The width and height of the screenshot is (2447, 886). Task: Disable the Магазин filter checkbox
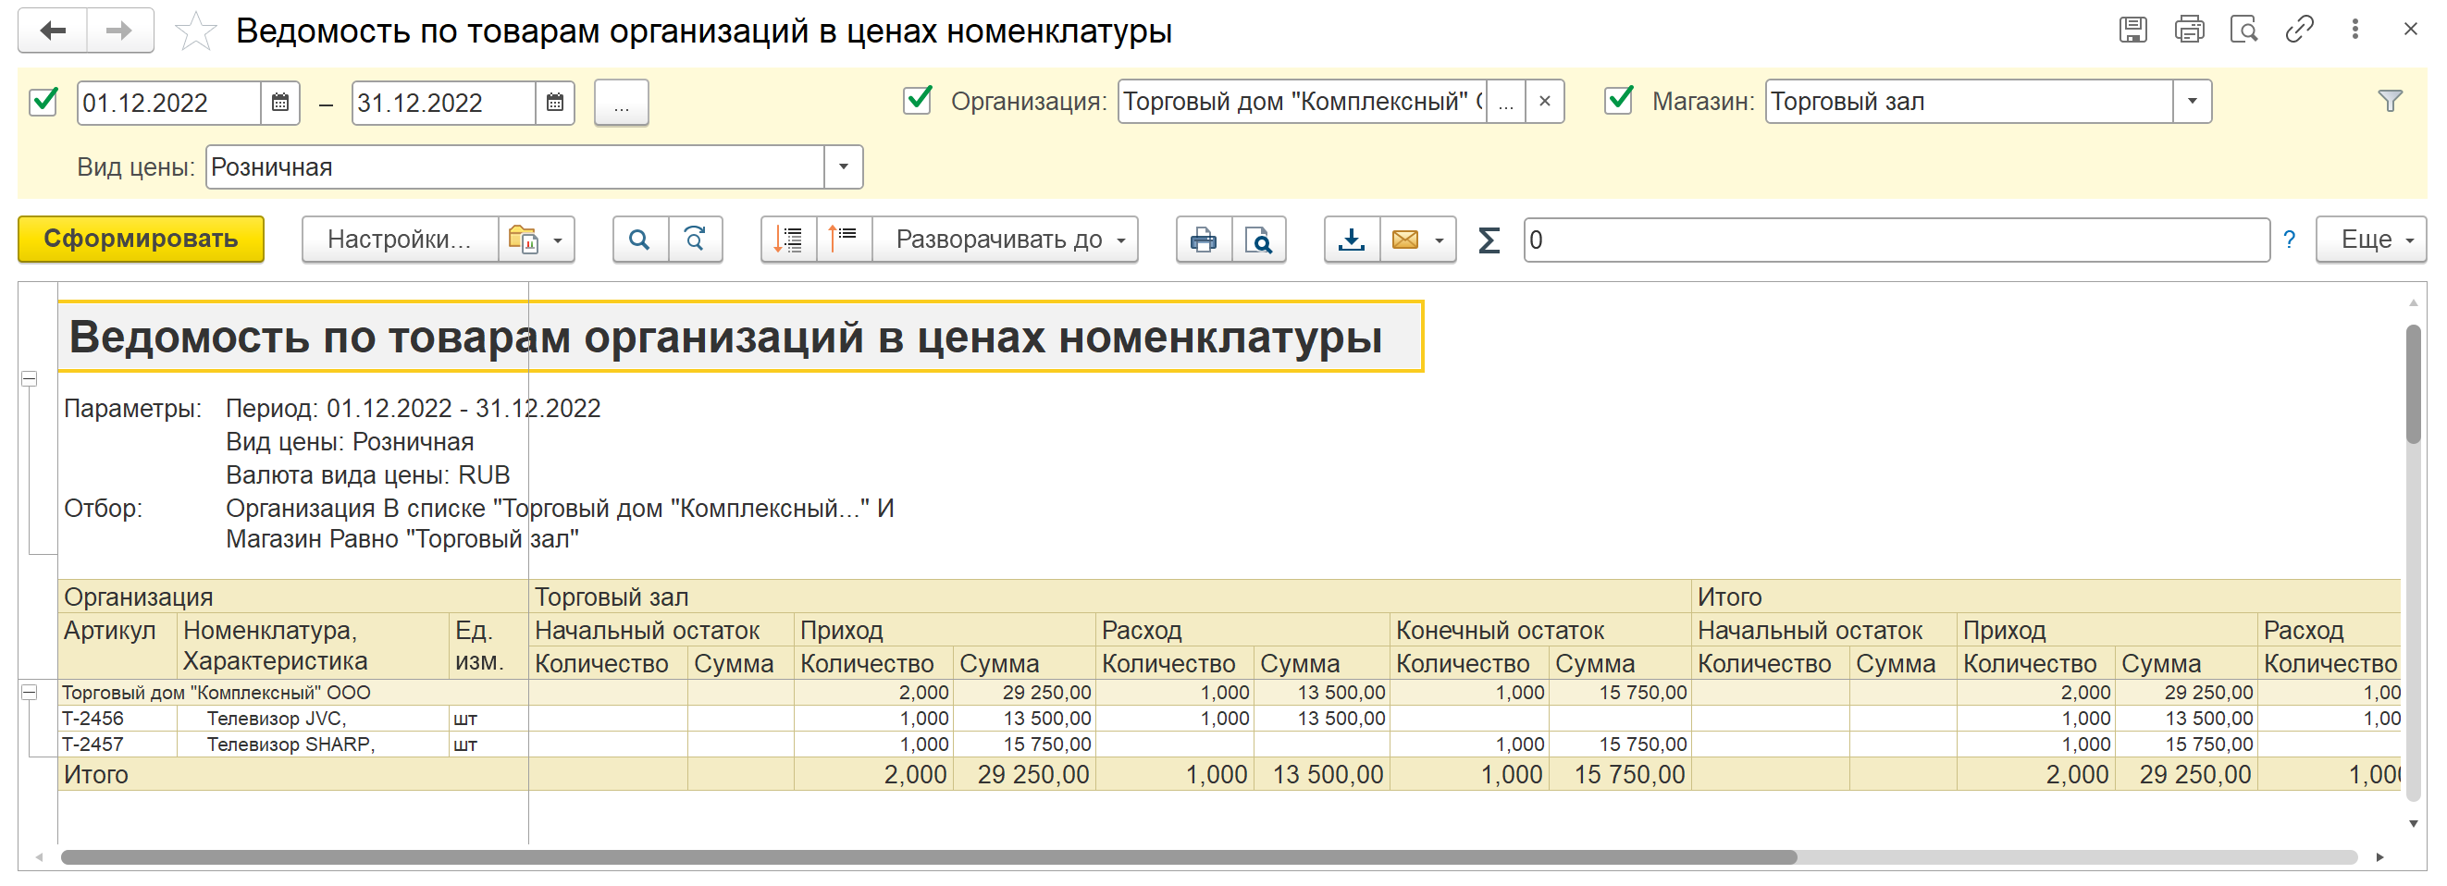click(1618, 101)
